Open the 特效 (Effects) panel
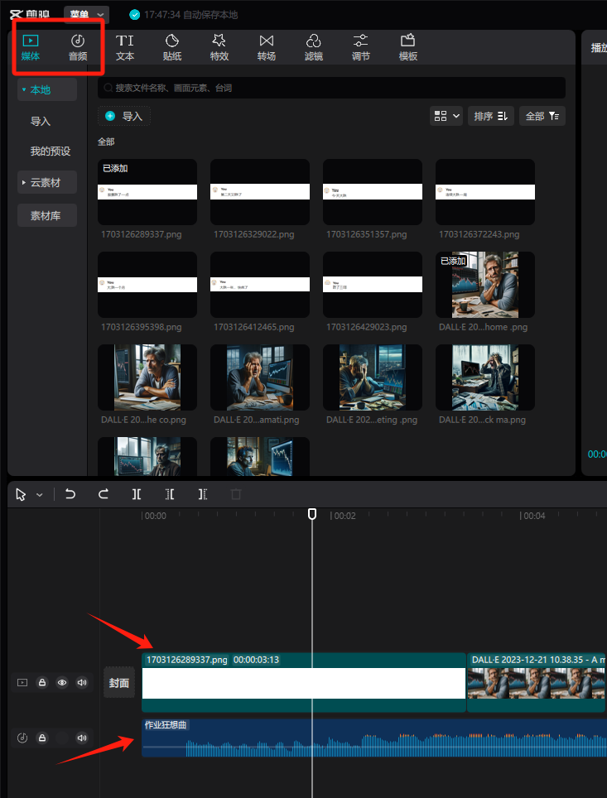Image resolution: width=607 pixels, height=798 pixels. pyautogui.click(x=219, y=48)
